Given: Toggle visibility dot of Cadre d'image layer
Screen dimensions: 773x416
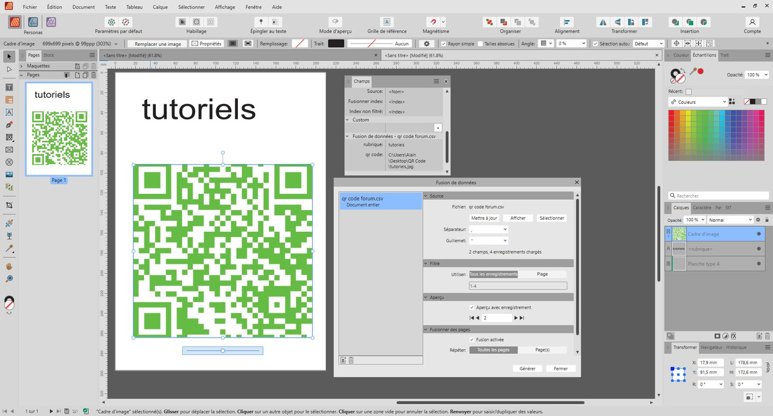Looking at the screenshot, I should click(x=759, y=234).
